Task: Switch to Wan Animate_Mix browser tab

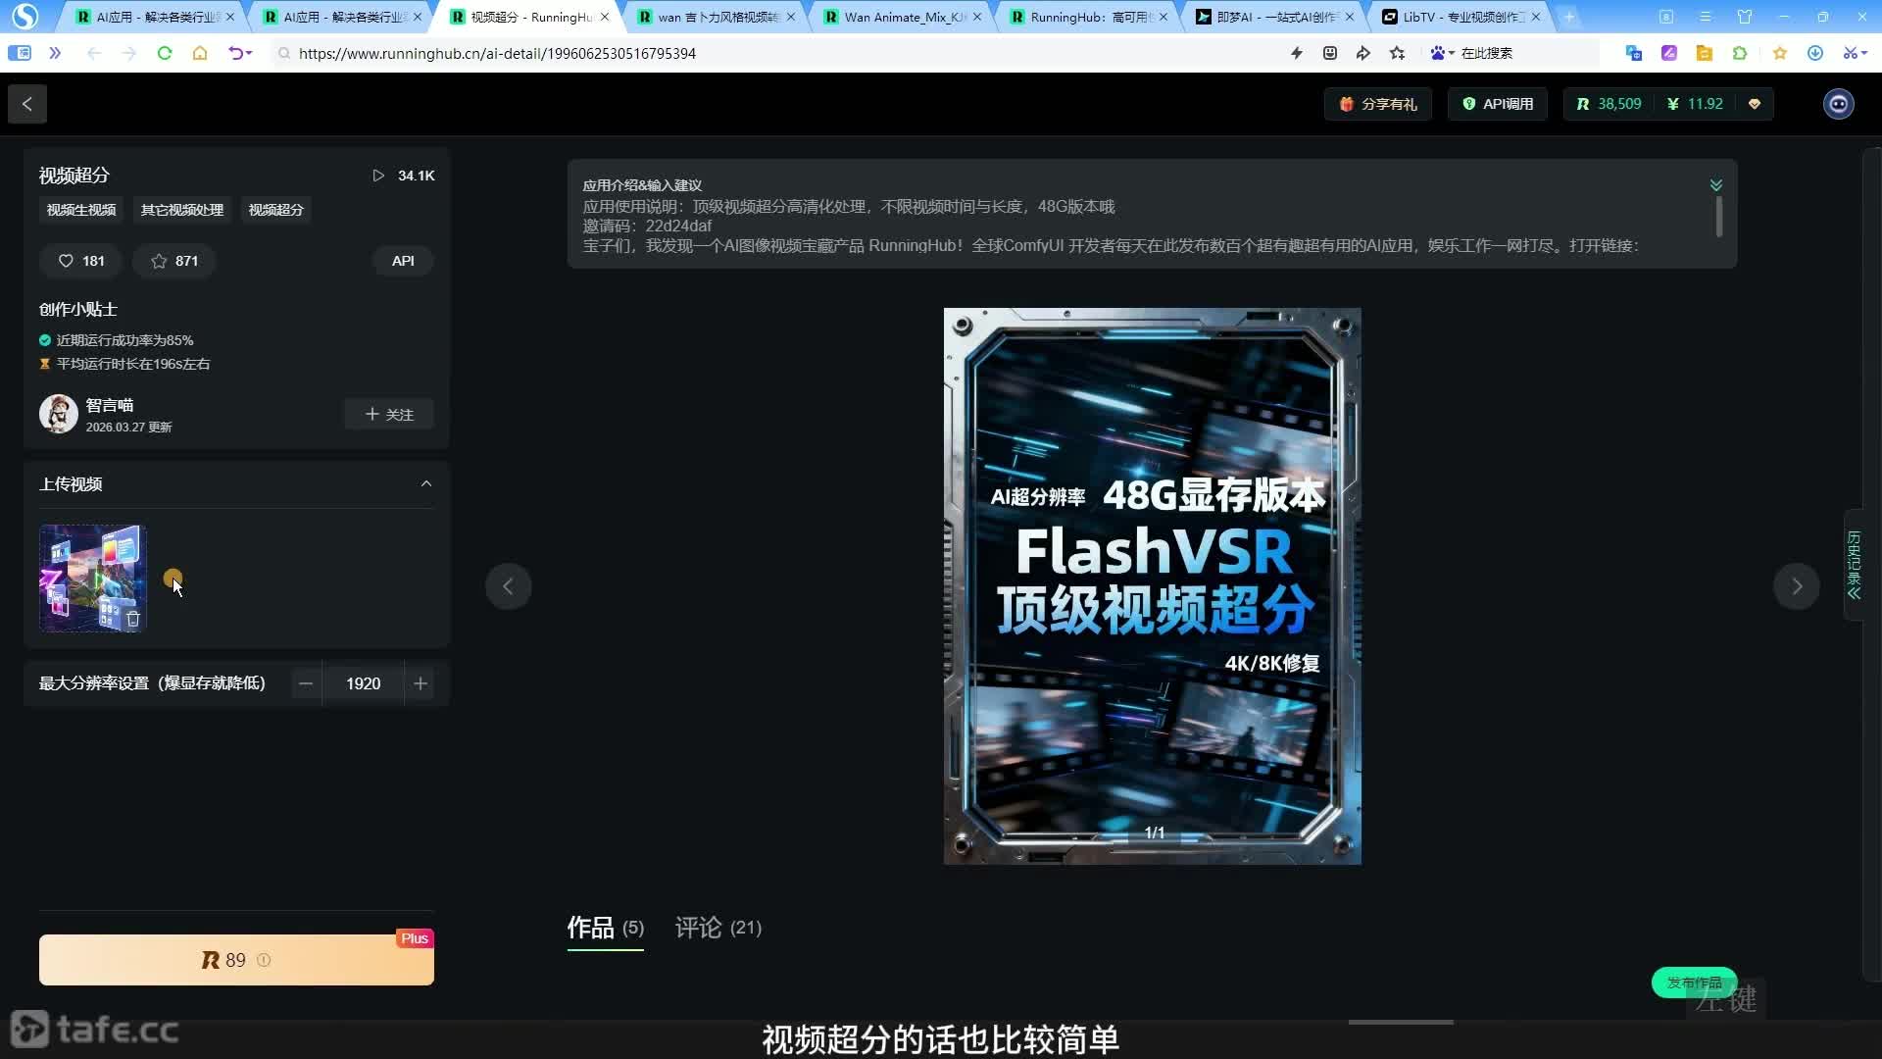Action: (x=904, y=17)
